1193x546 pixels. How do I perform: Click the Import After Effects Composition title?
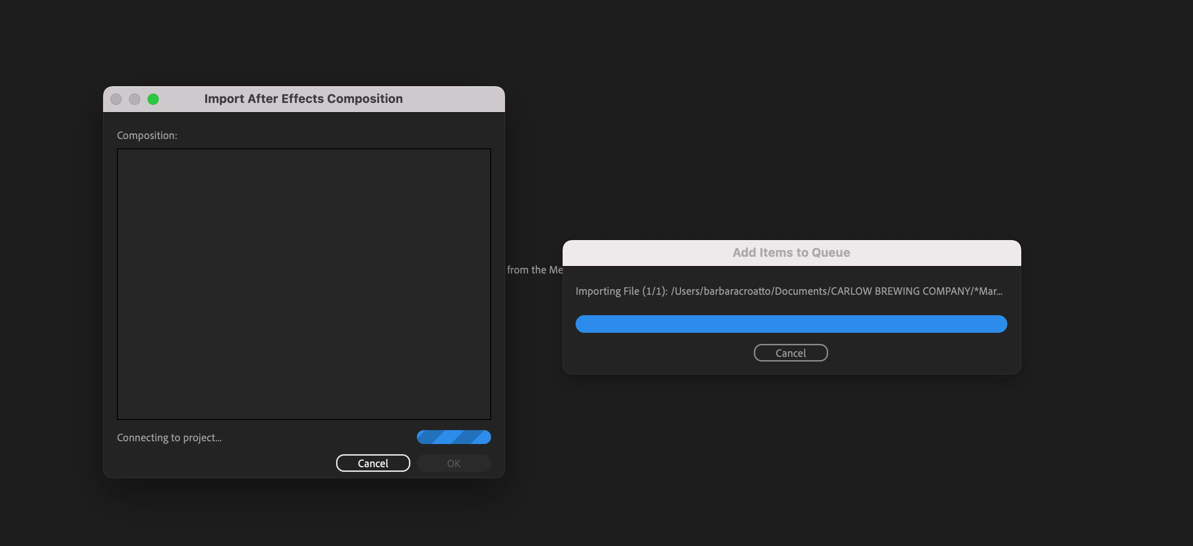coord(303,99)
